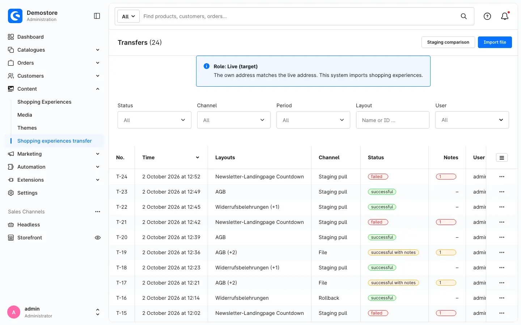Viewport: 521px width, 325px height.
Task: Open the Themes menu item
Action: (27, 128)
